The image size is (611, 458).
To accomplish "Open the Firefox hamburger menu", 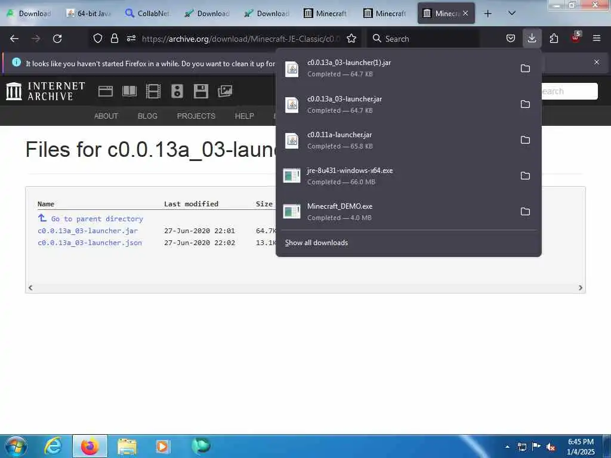I will pos(597,39).
